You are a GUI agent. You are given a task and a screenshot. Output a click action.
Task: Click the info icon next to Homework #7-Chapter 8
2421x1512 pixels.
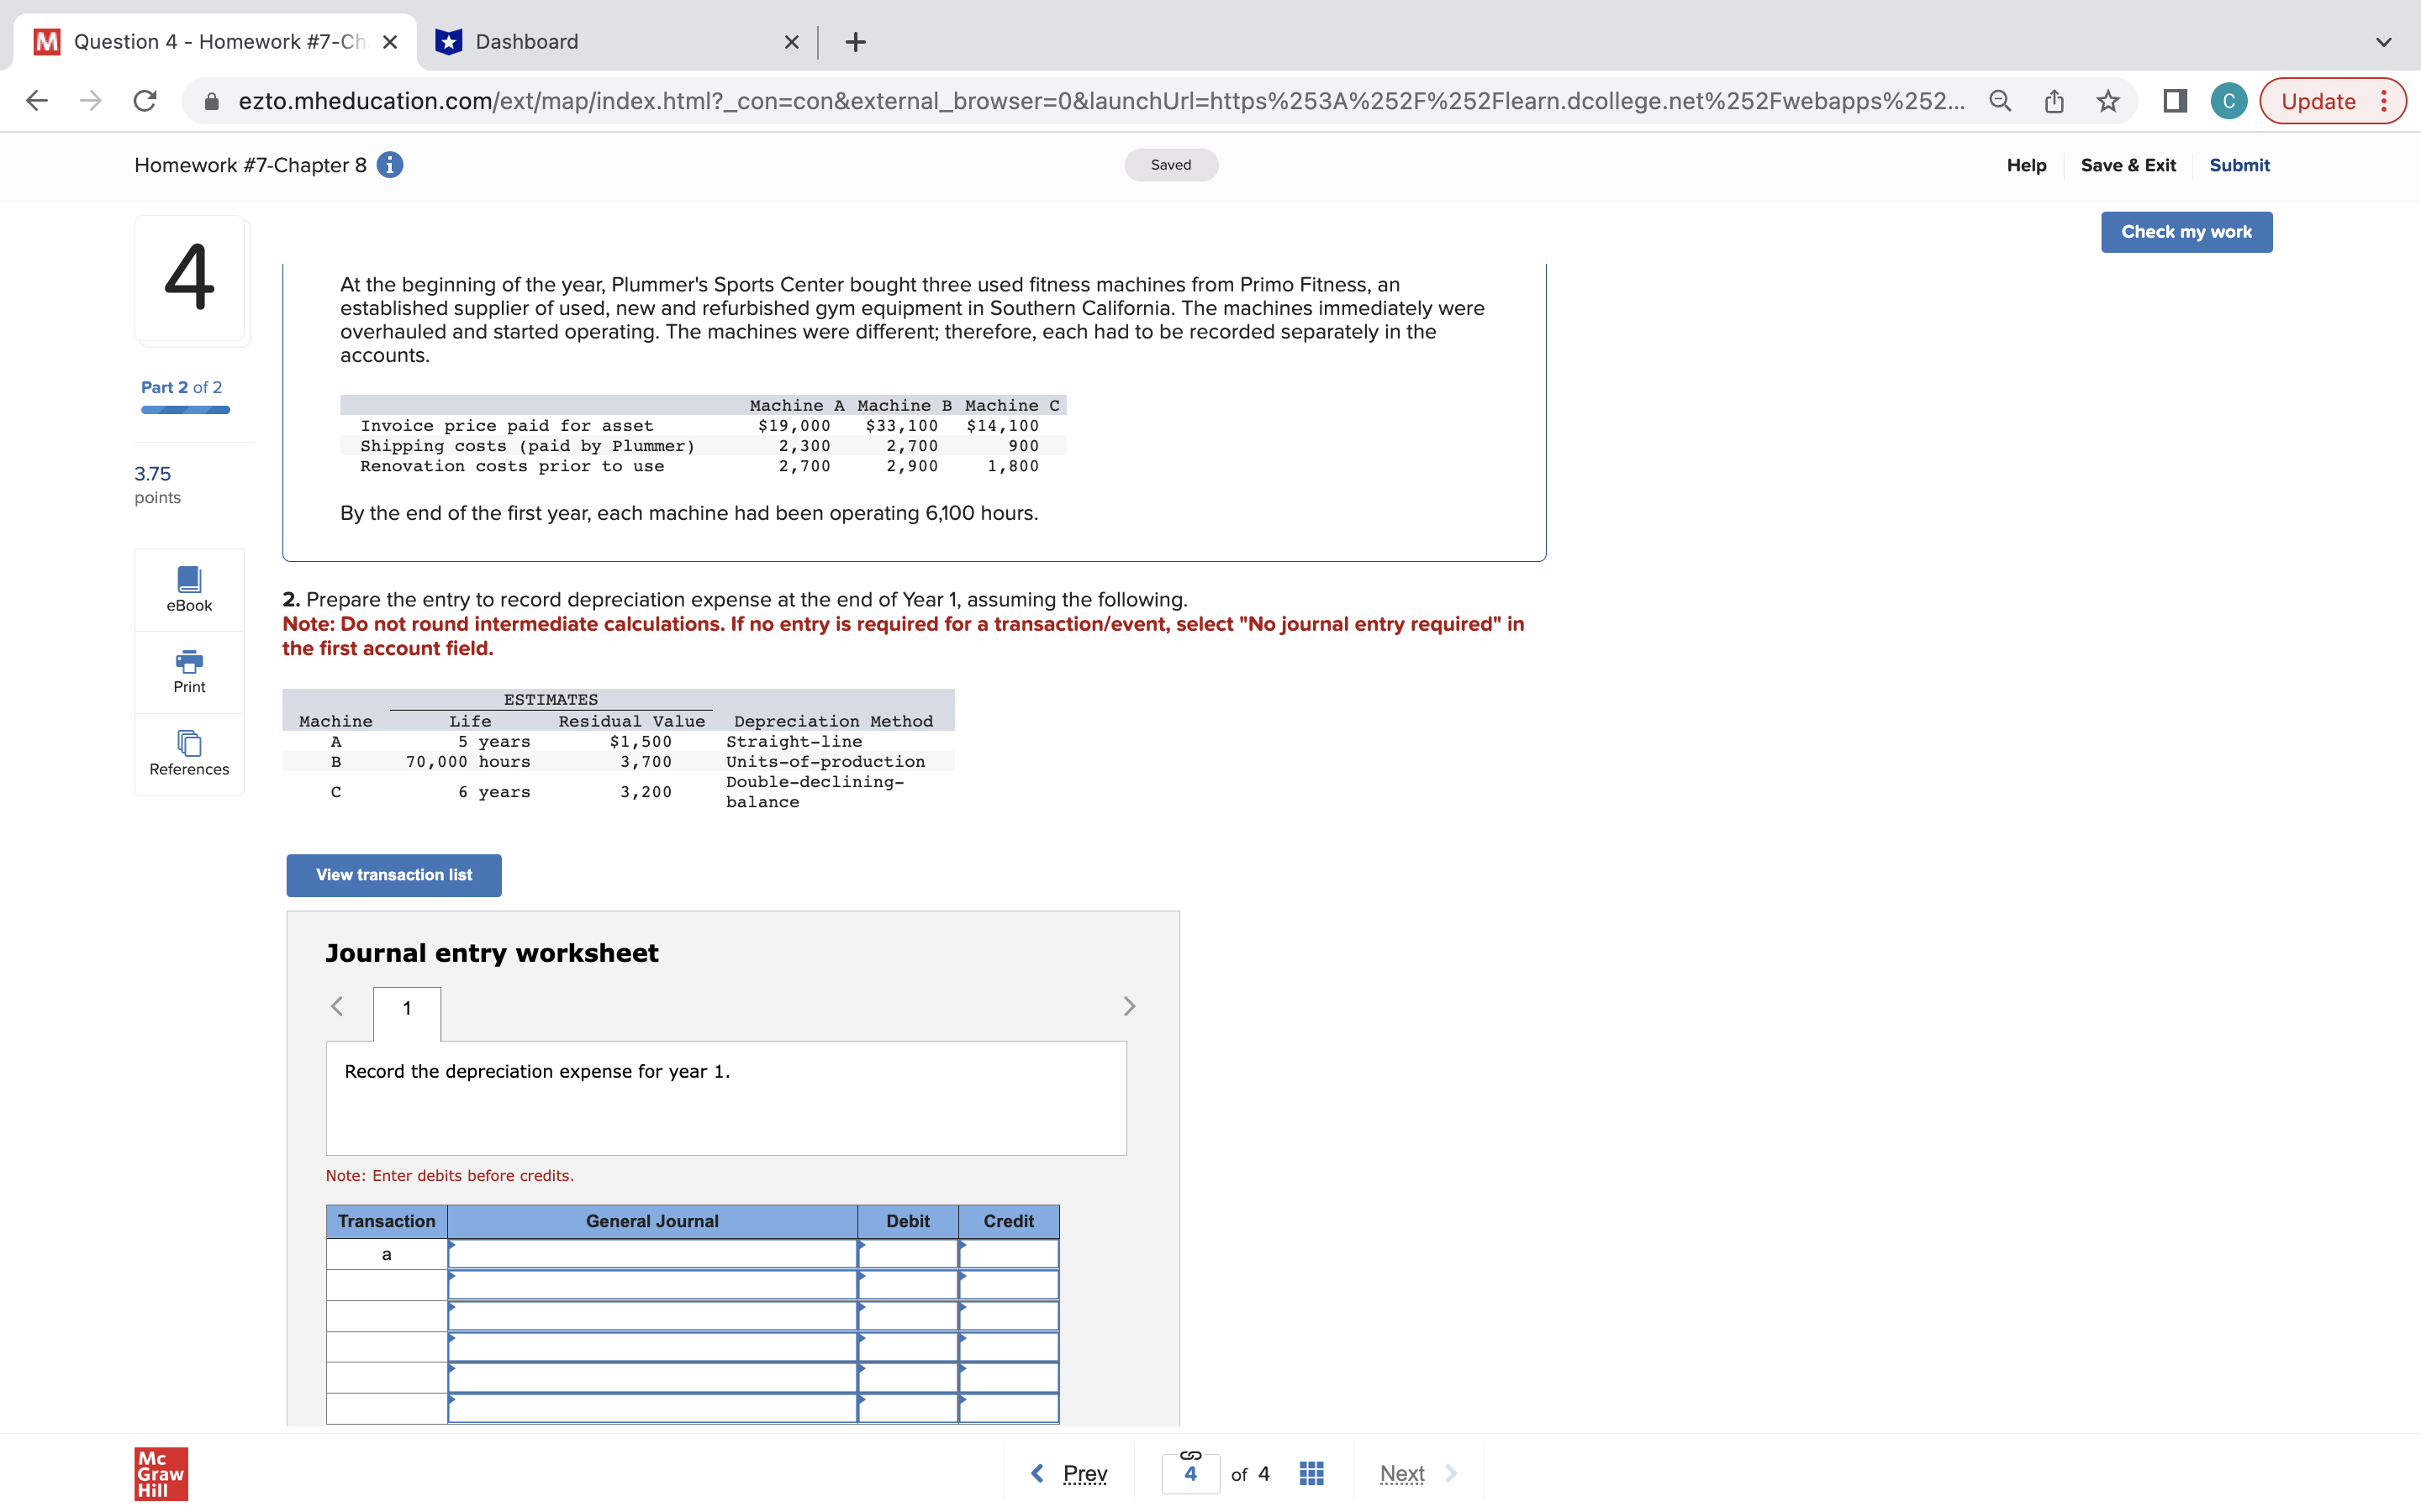point(388,165)
